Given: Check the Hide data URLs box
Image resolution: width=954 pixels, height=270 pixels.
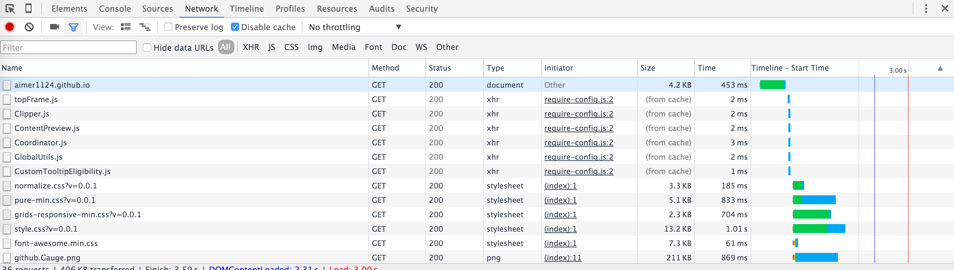Looking at the screenshot, I should pos(147,47).
